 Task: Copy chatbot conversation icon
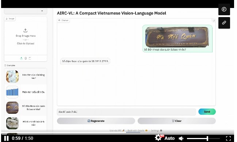tap(214, 20)
